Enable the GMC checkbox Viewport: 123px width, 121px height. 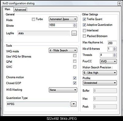click(x=75, y=67)
